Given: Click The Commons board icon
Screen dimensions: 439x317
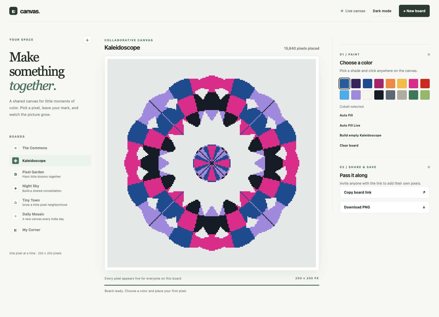Looking at the screenshot, I should 16,148.
